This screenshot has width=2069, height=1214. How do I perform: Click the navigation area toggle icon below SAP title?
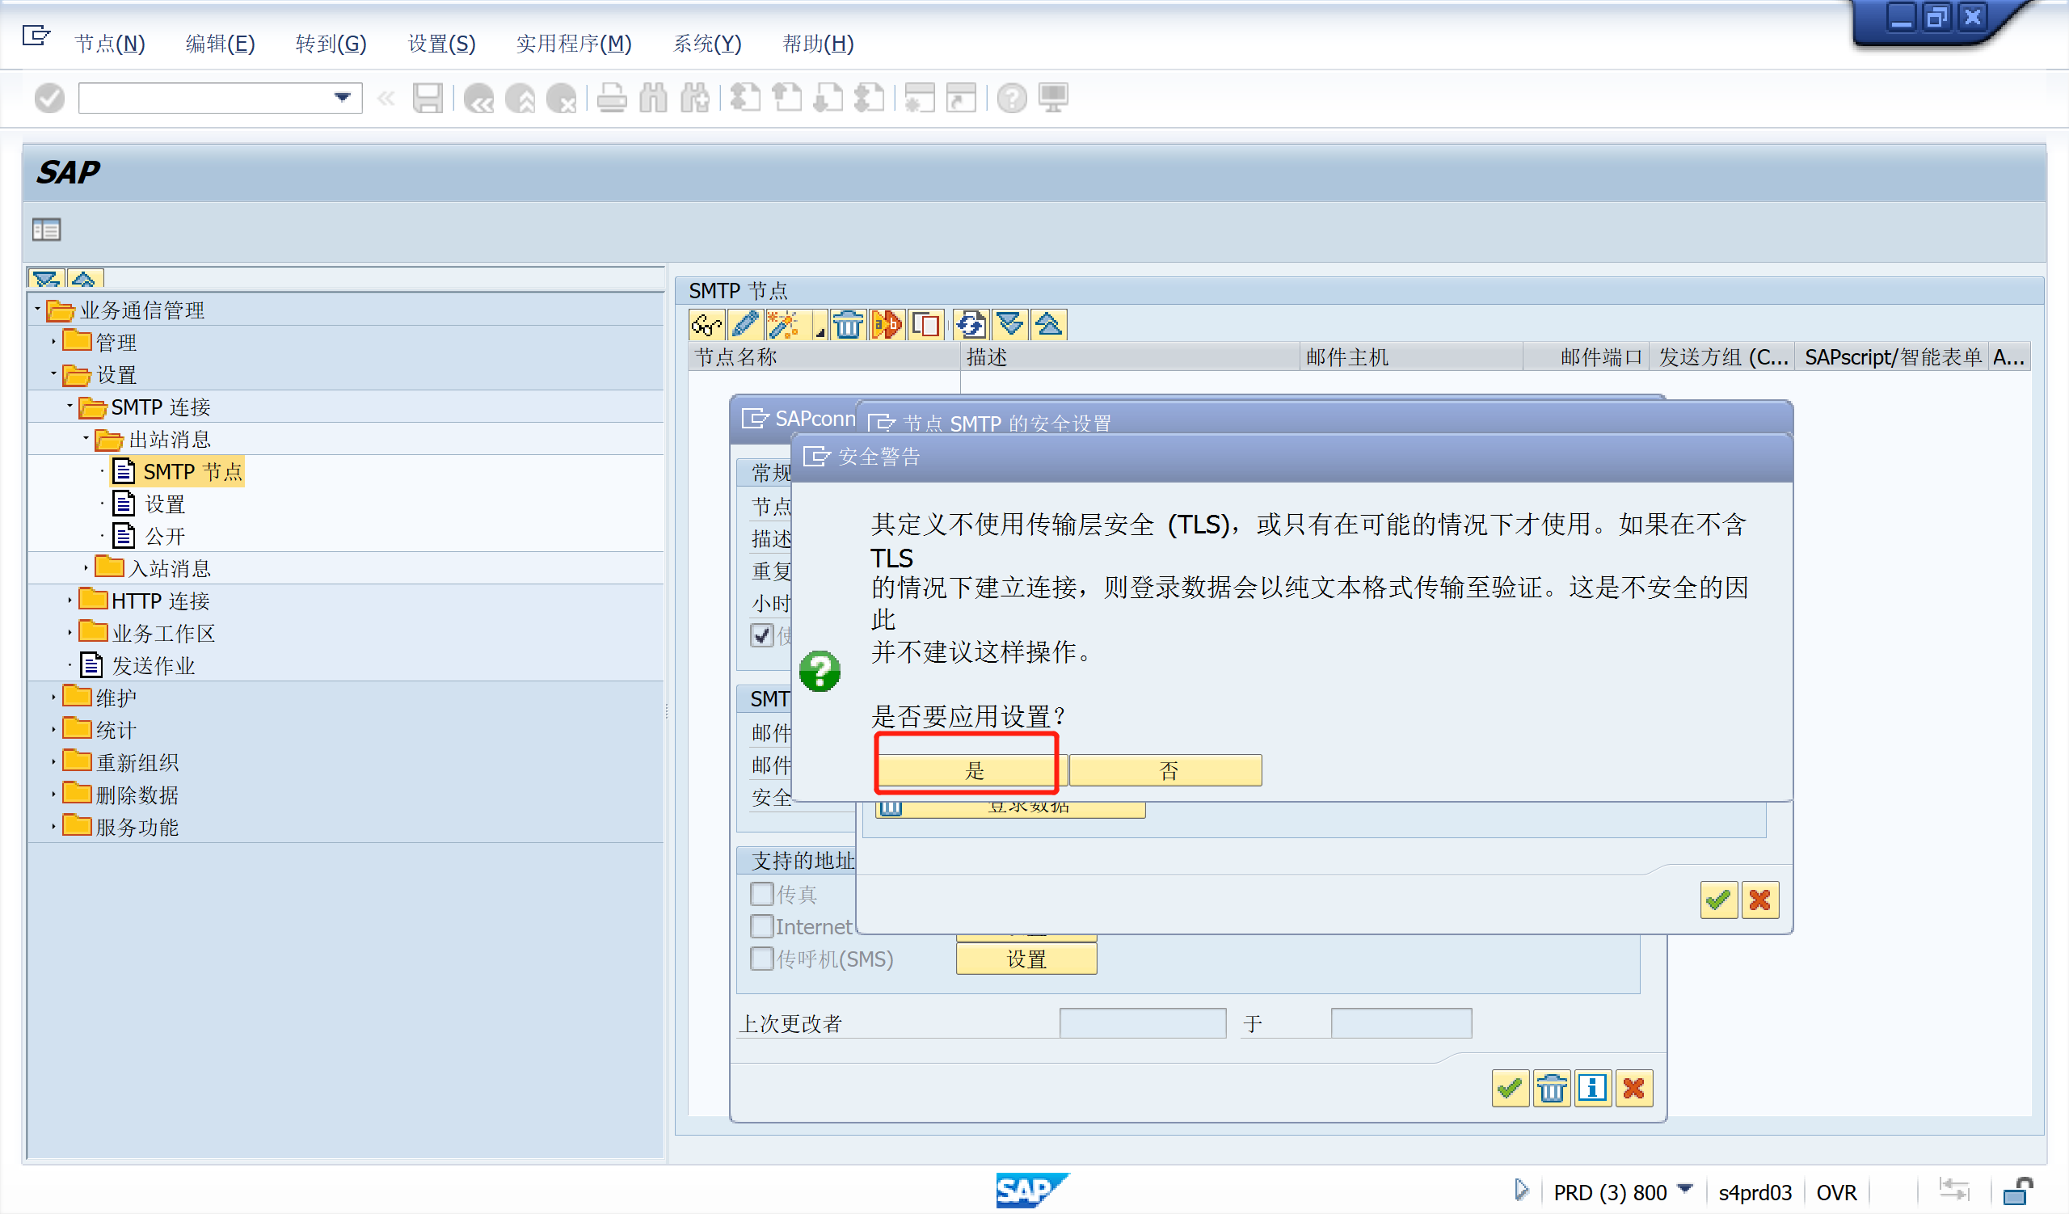(47, 230)
